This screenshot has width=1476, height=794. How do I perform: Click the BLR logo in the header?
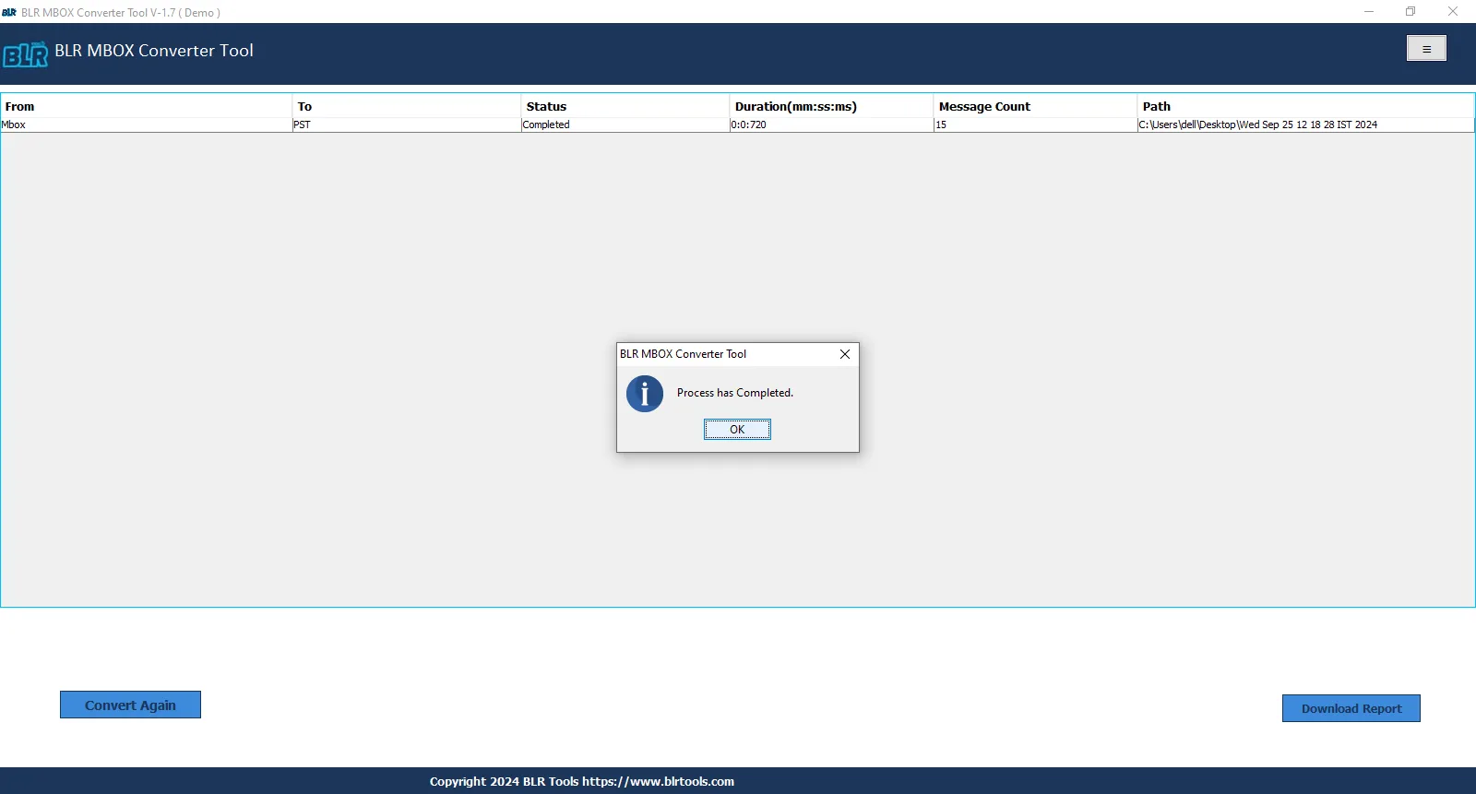26,54
